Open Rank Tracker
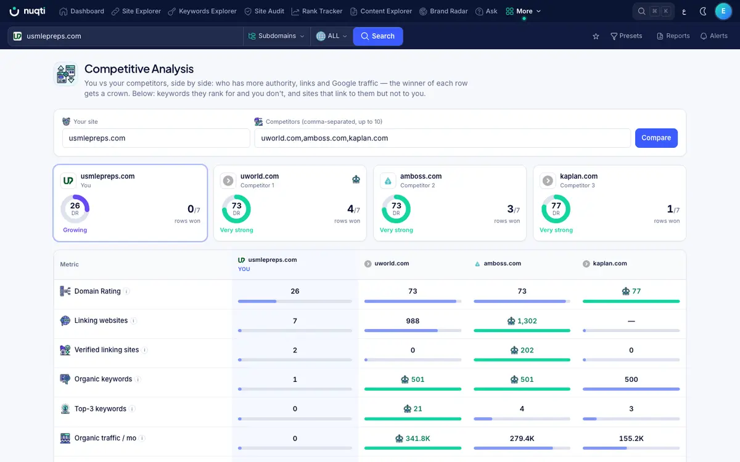Viewport: 740px width, 462px height. point(317,11)
